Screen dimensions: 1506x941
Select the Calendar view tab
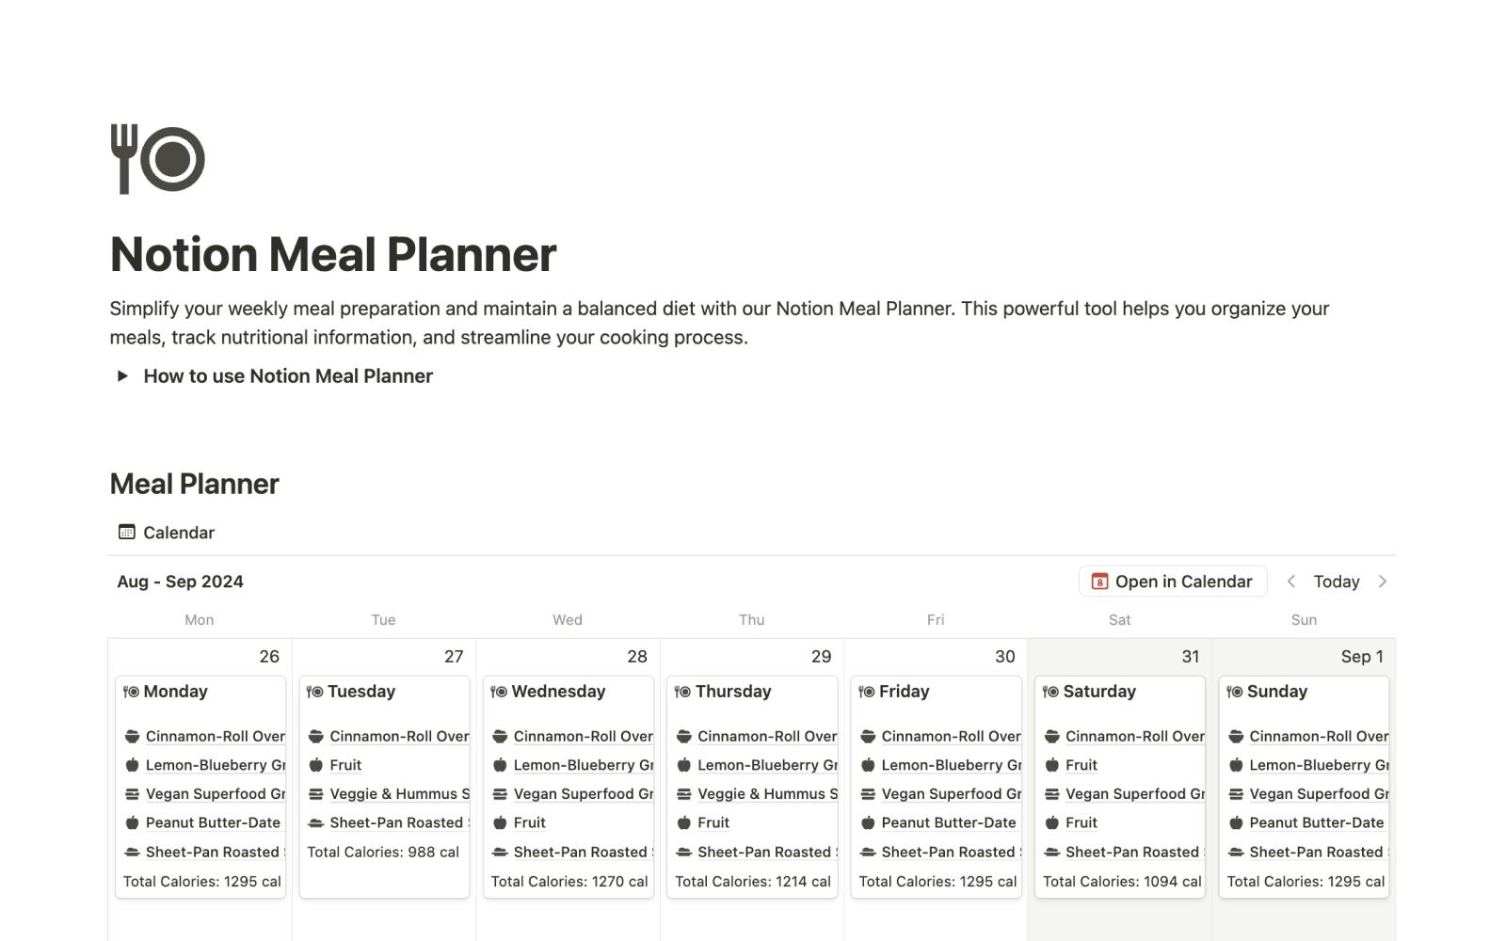coord(167,533)
